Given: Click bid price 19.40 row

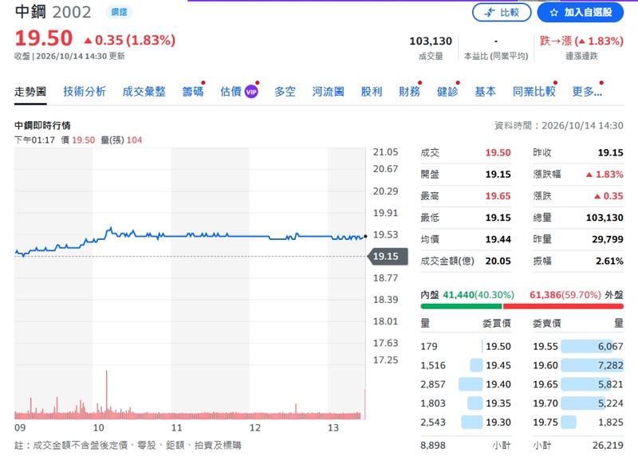Looking at the screenshot, I should click(x=466, y=384).
